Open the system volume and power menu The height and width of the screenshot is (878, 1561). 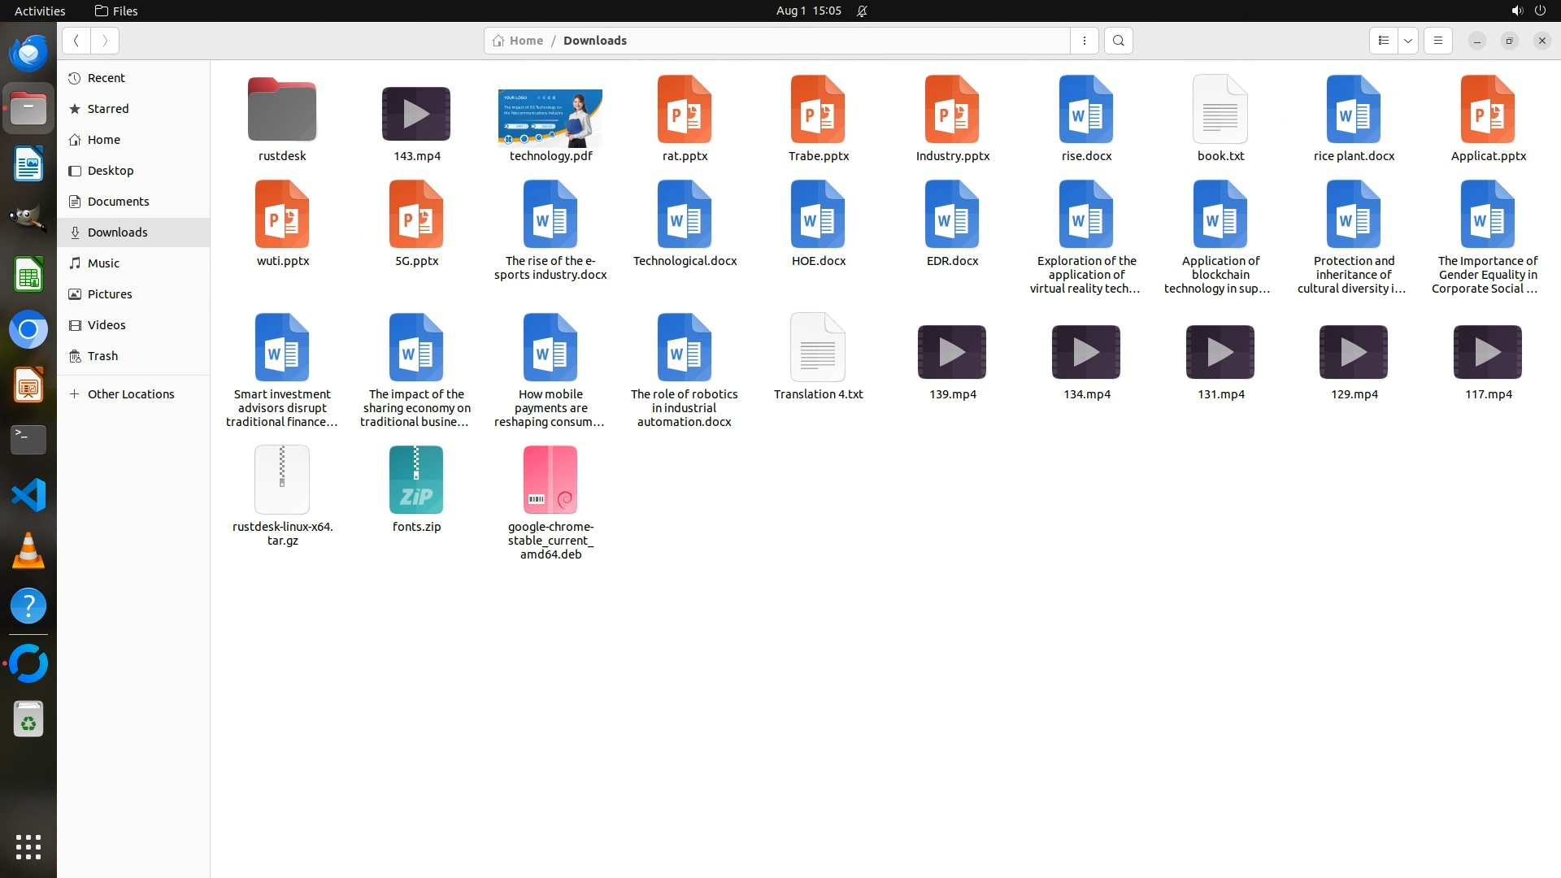tap(1528, 11)
